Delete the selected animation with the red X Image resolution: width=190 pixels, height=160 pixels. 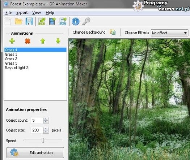[28, 41]
